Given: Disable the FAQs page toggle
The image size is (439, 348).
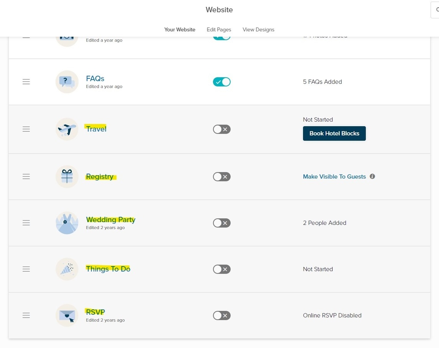Looking at the screenshot, I should [x=222, y=82].
